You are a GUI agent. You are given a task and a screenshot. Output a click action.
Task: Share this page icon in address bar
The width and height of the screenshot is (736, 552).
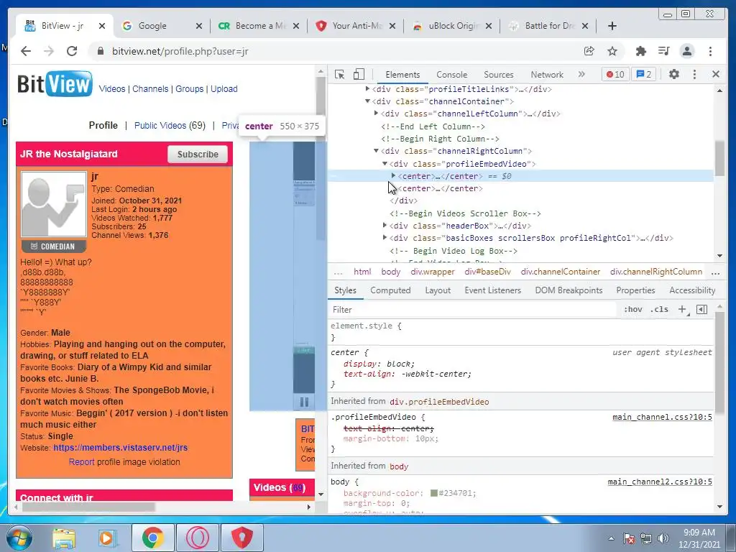tap(589, 51)
